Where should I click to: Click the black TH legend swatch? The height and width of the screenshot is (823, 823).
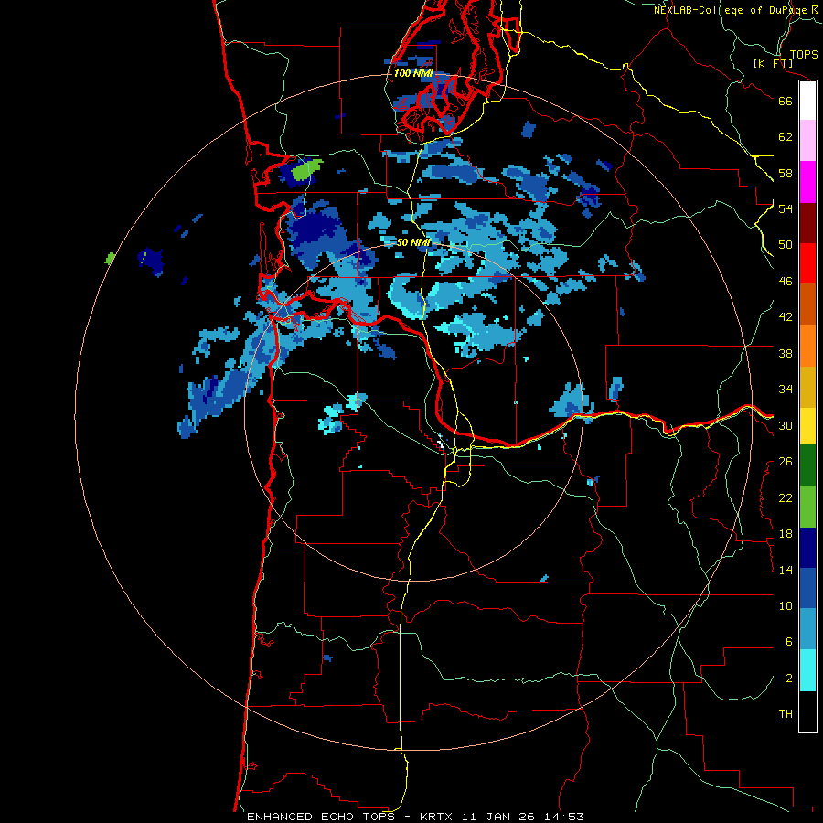807,711
